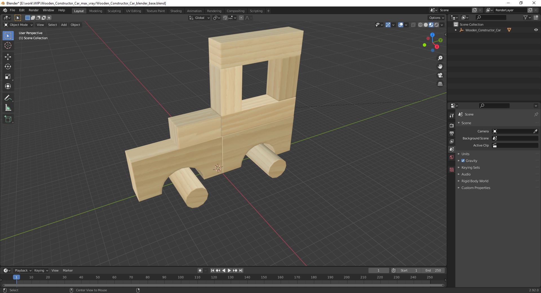
Task: Click the End frame 250 field
Action: point(433,270)
